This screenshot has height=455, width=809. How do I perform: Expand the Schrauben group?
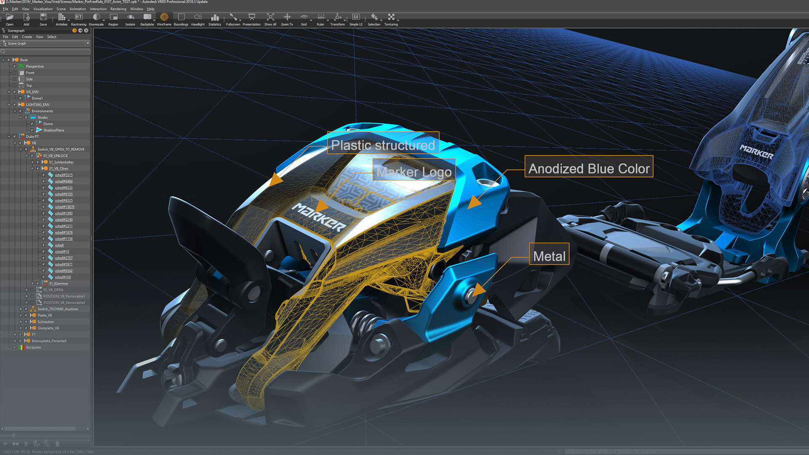[x=21, y=322]
